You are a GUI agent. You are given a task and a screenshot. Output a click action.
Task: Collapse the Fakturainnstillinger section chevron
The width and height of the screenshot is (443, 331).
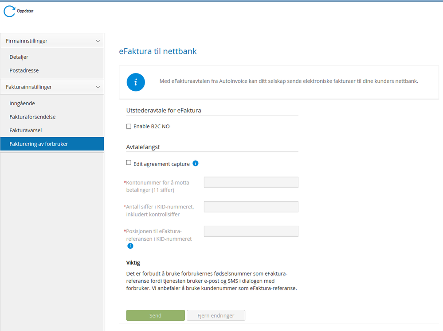[x=98, y=87]
